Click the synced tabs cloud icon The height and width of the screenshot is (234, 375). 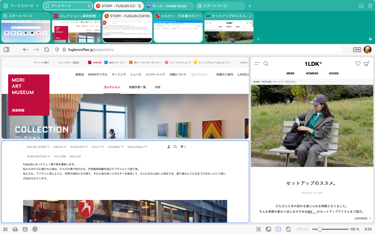361,6
